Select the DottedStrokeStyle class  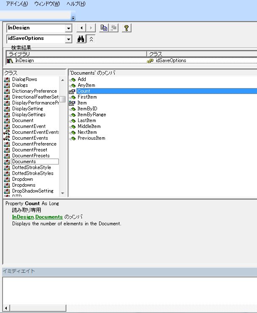(x=31, y=167)
